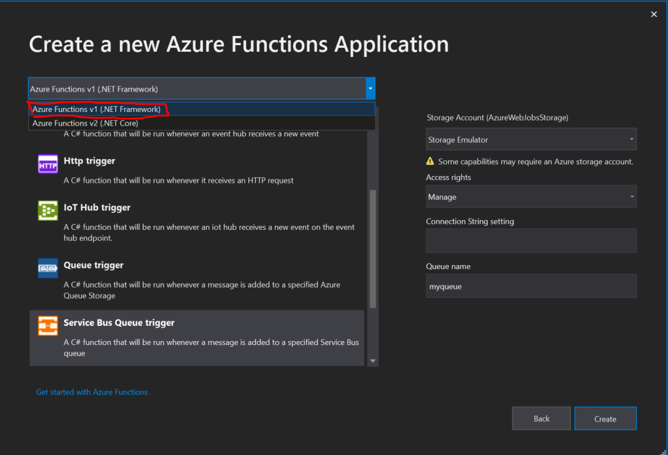Click the Queue trigger icon

pyautogui.click(x=48, y=268)
